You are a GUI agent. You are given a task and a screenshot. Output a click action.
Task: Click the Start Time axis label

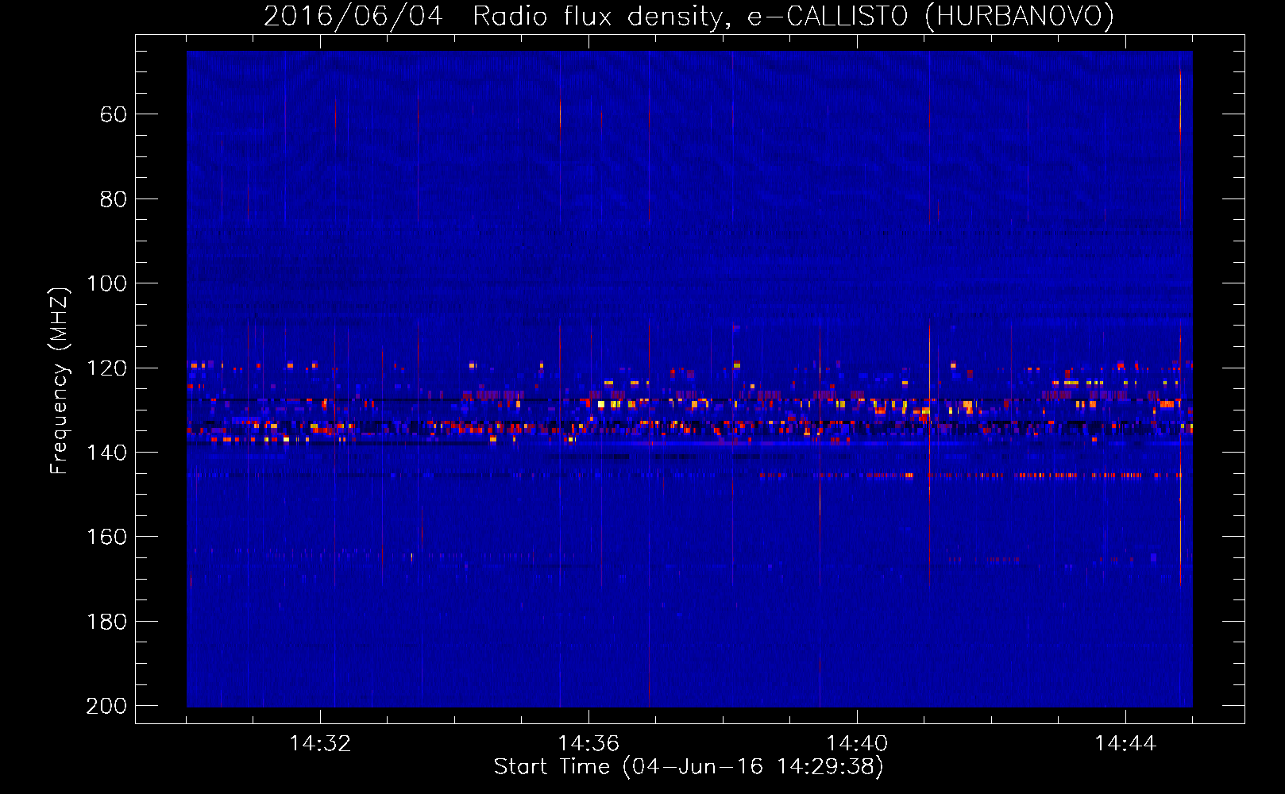coord(689,767)
